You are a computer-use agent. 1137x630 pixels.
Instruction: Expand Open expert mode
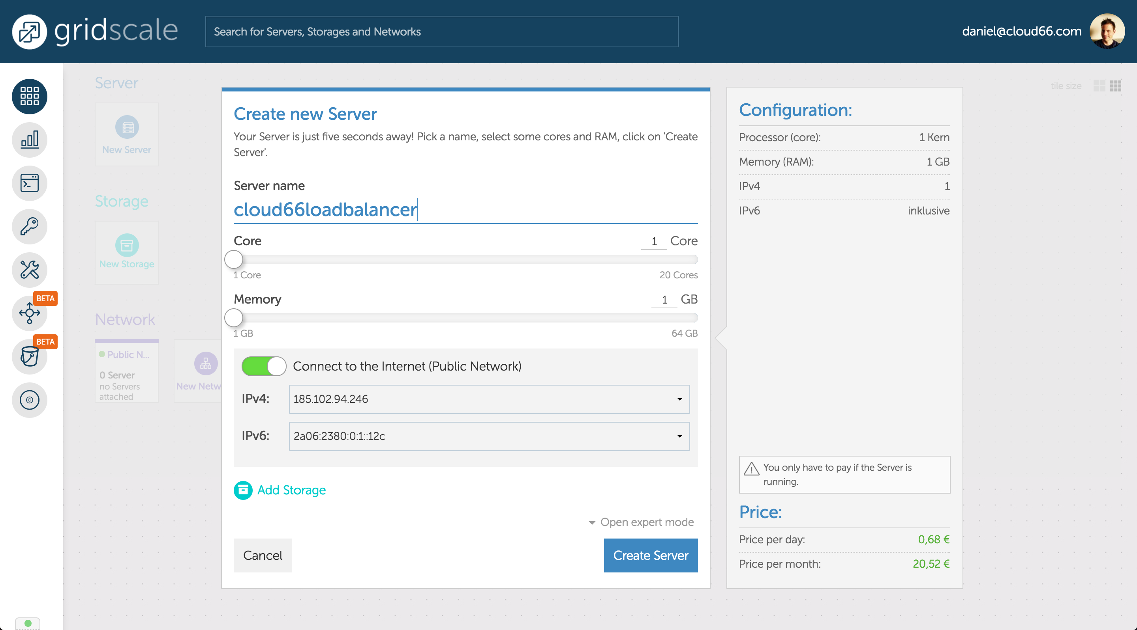(x=641, y=522)
